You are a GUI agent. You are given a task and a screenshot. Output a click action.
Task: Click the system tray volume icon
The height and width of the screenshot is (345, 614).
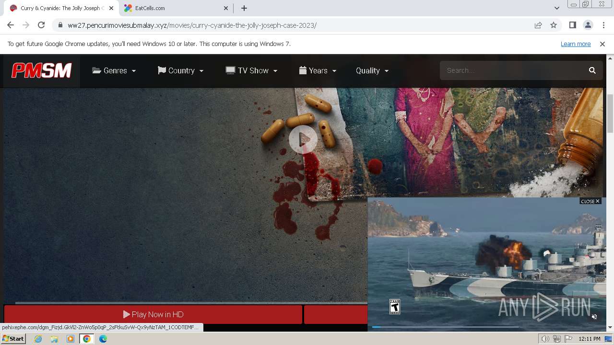[545, 339]
